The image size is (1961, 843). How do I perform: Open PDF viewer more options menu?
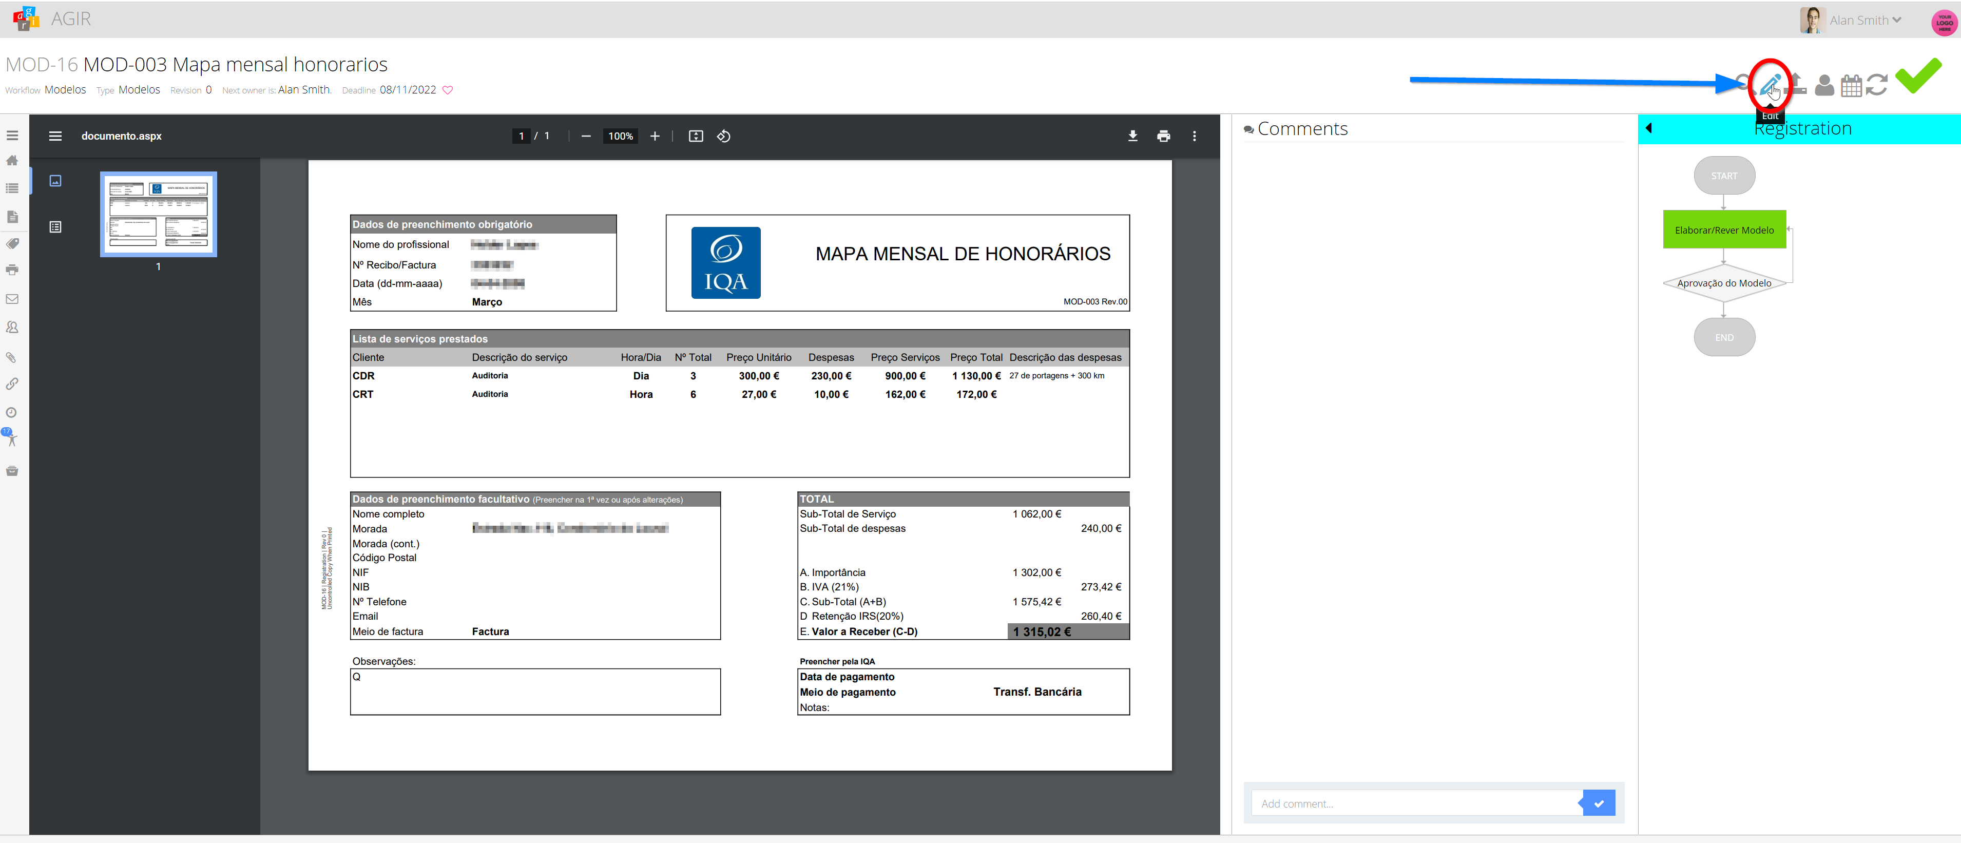[x=1194, y=137]
